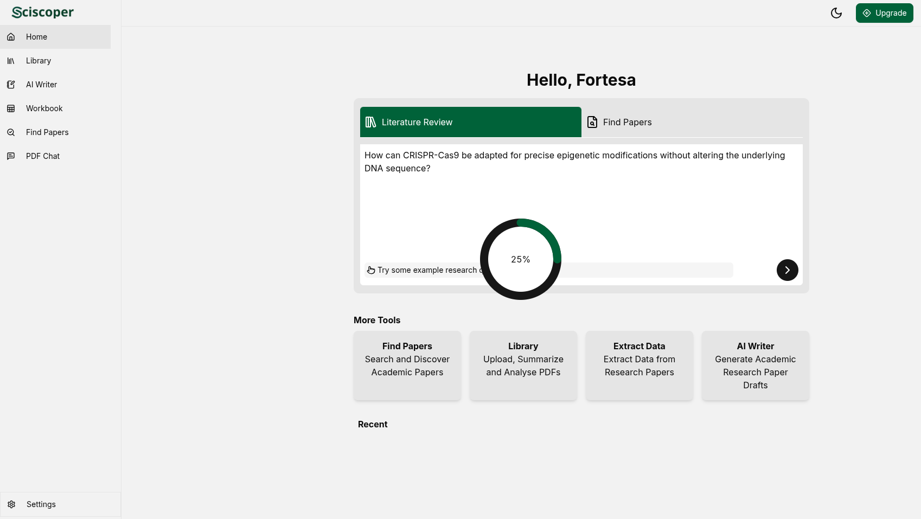Open the example research questions selector
921x519 pixels.
pos(423,270)
